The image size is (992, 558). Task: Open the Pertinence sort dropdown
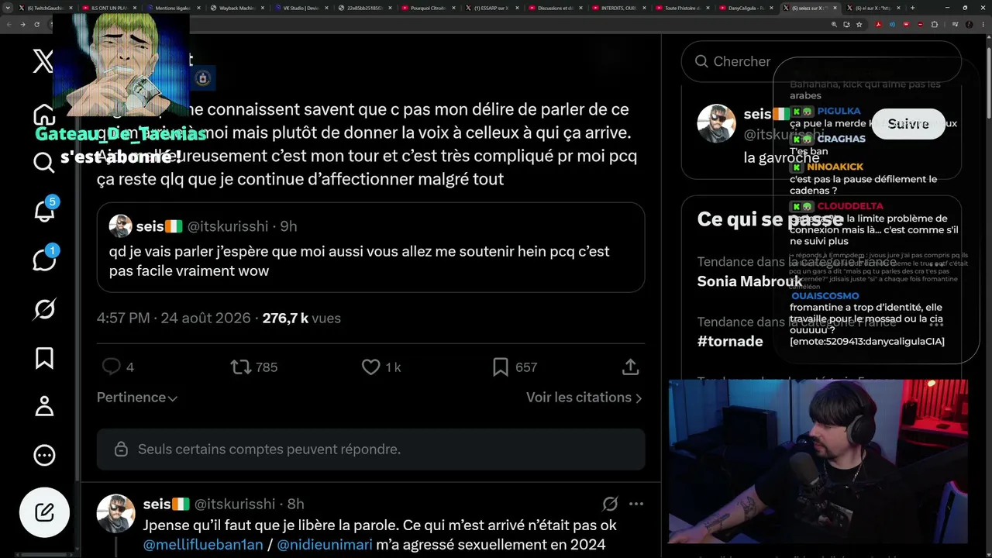(137, 398)
